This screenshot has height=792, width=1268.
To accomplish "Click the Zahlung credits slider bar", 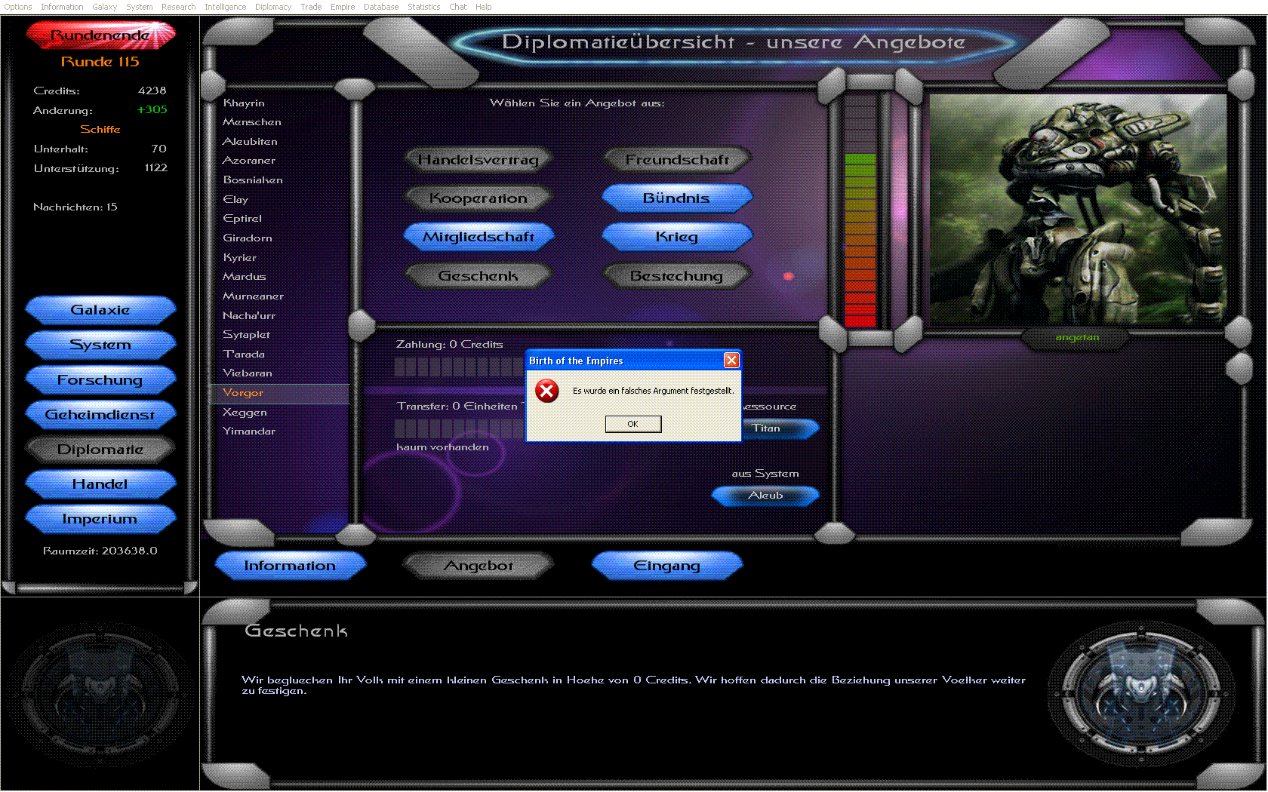I will [457, 367].
